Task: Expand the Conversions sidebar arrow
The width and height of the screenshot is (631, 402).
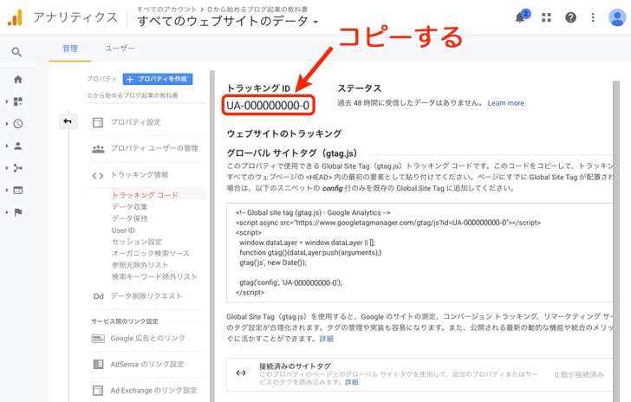Action: (x=7, y=212)
